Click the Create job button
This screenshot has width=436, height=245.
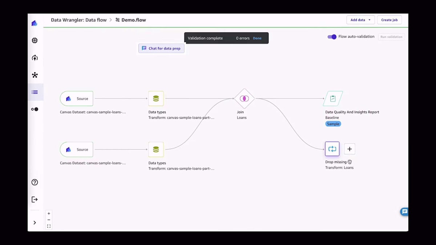point(389,20)
